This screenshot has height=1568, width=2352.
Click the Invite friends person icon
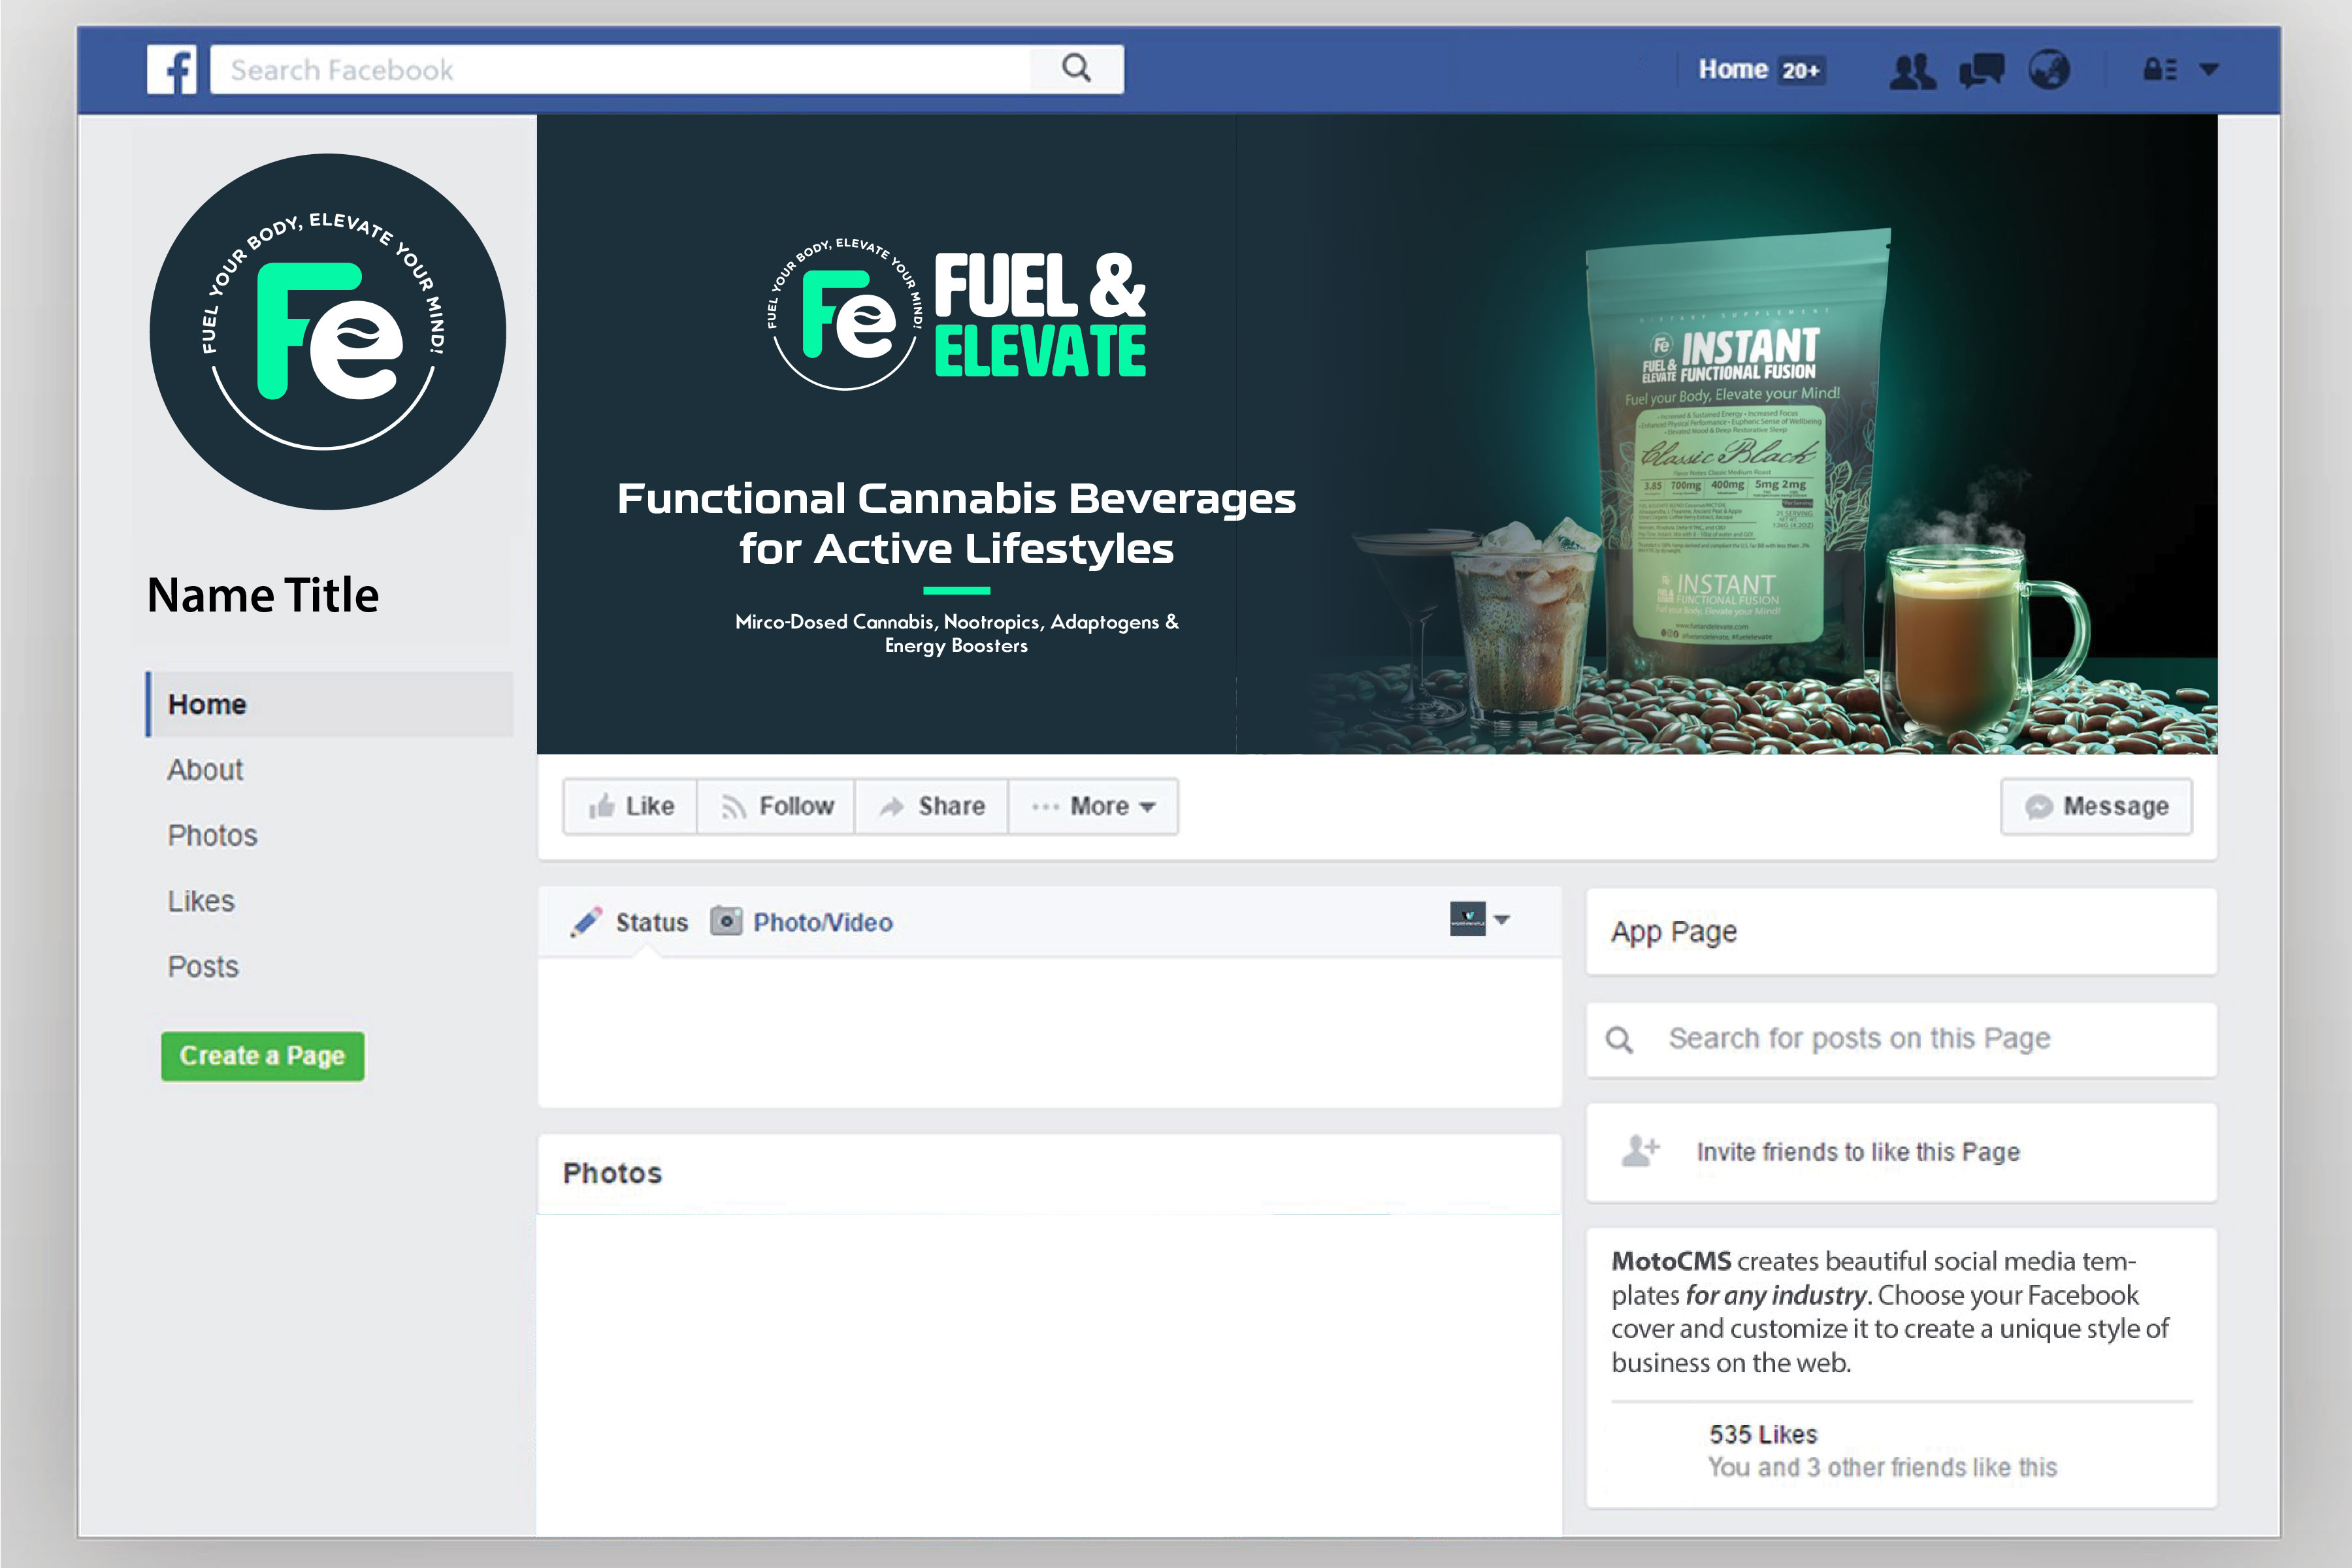[1640, 1151]
